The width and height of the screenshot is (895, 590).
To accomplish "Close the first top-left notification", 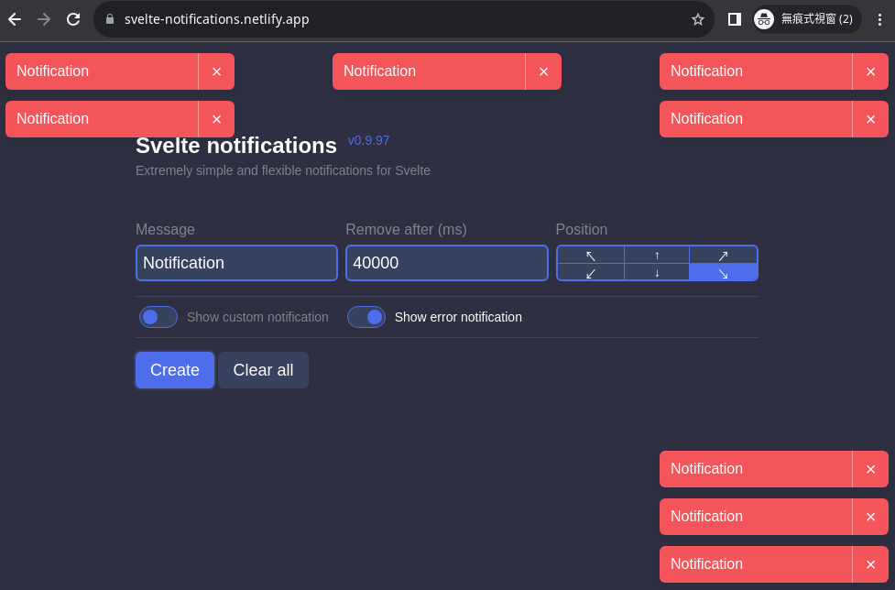I will click(216, 71).
